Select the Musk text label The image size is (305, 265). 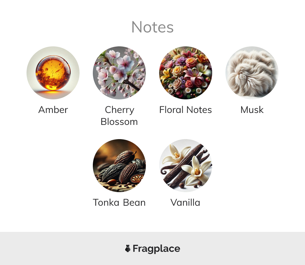252,110
